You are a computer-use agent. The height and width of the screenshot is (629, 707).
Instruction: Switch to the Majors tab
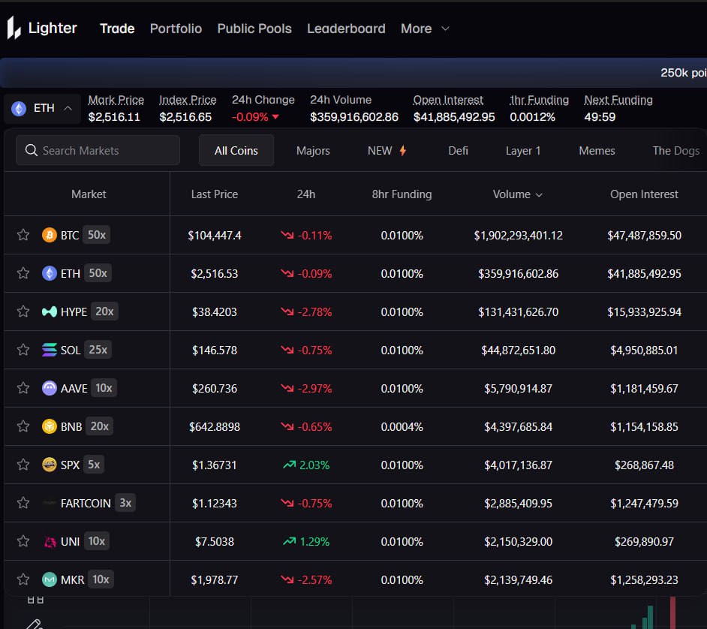pyautogui.click(x=313, y=151)
